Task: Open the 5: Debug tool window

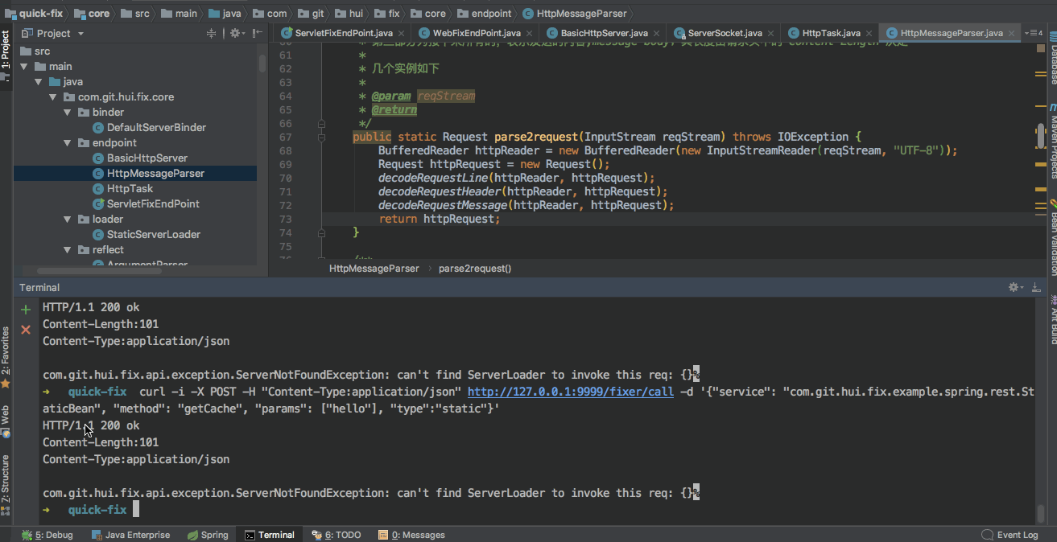Action: tap(47, 535)
